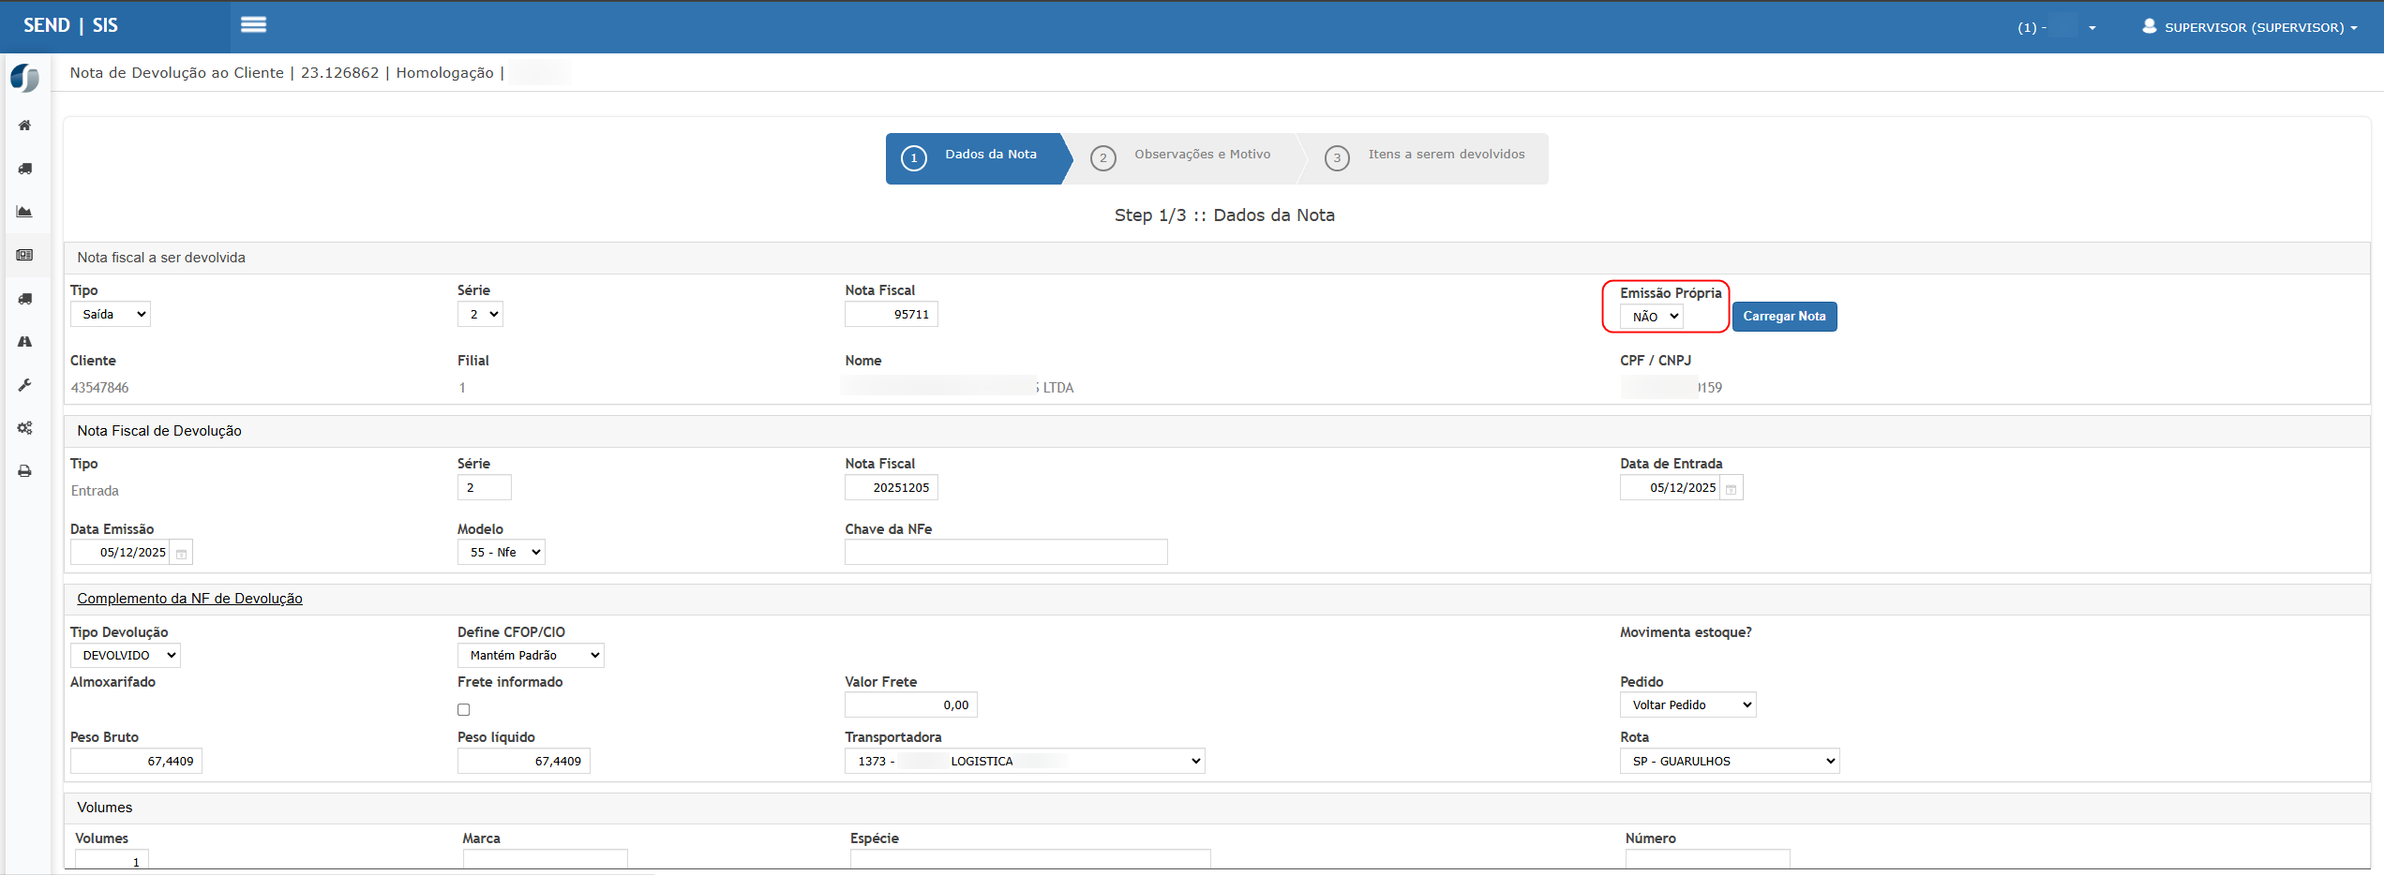Image resolution: width=2384 pixels, height=875 pixels.
Task: Open the Tipo Devolução dropdown
Action: coord(126,656)
